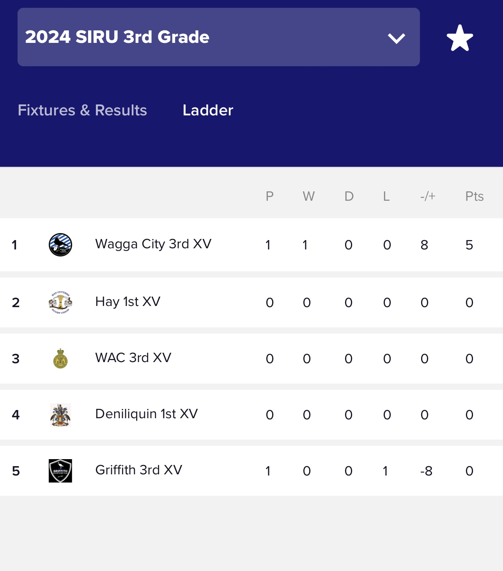Screen dimensions: 503x571
Task: Tap the -/+ column header
Action: click(428, 196)
